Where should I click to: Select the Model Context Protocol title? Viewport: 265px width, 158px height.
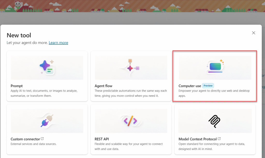pos(198,139)
